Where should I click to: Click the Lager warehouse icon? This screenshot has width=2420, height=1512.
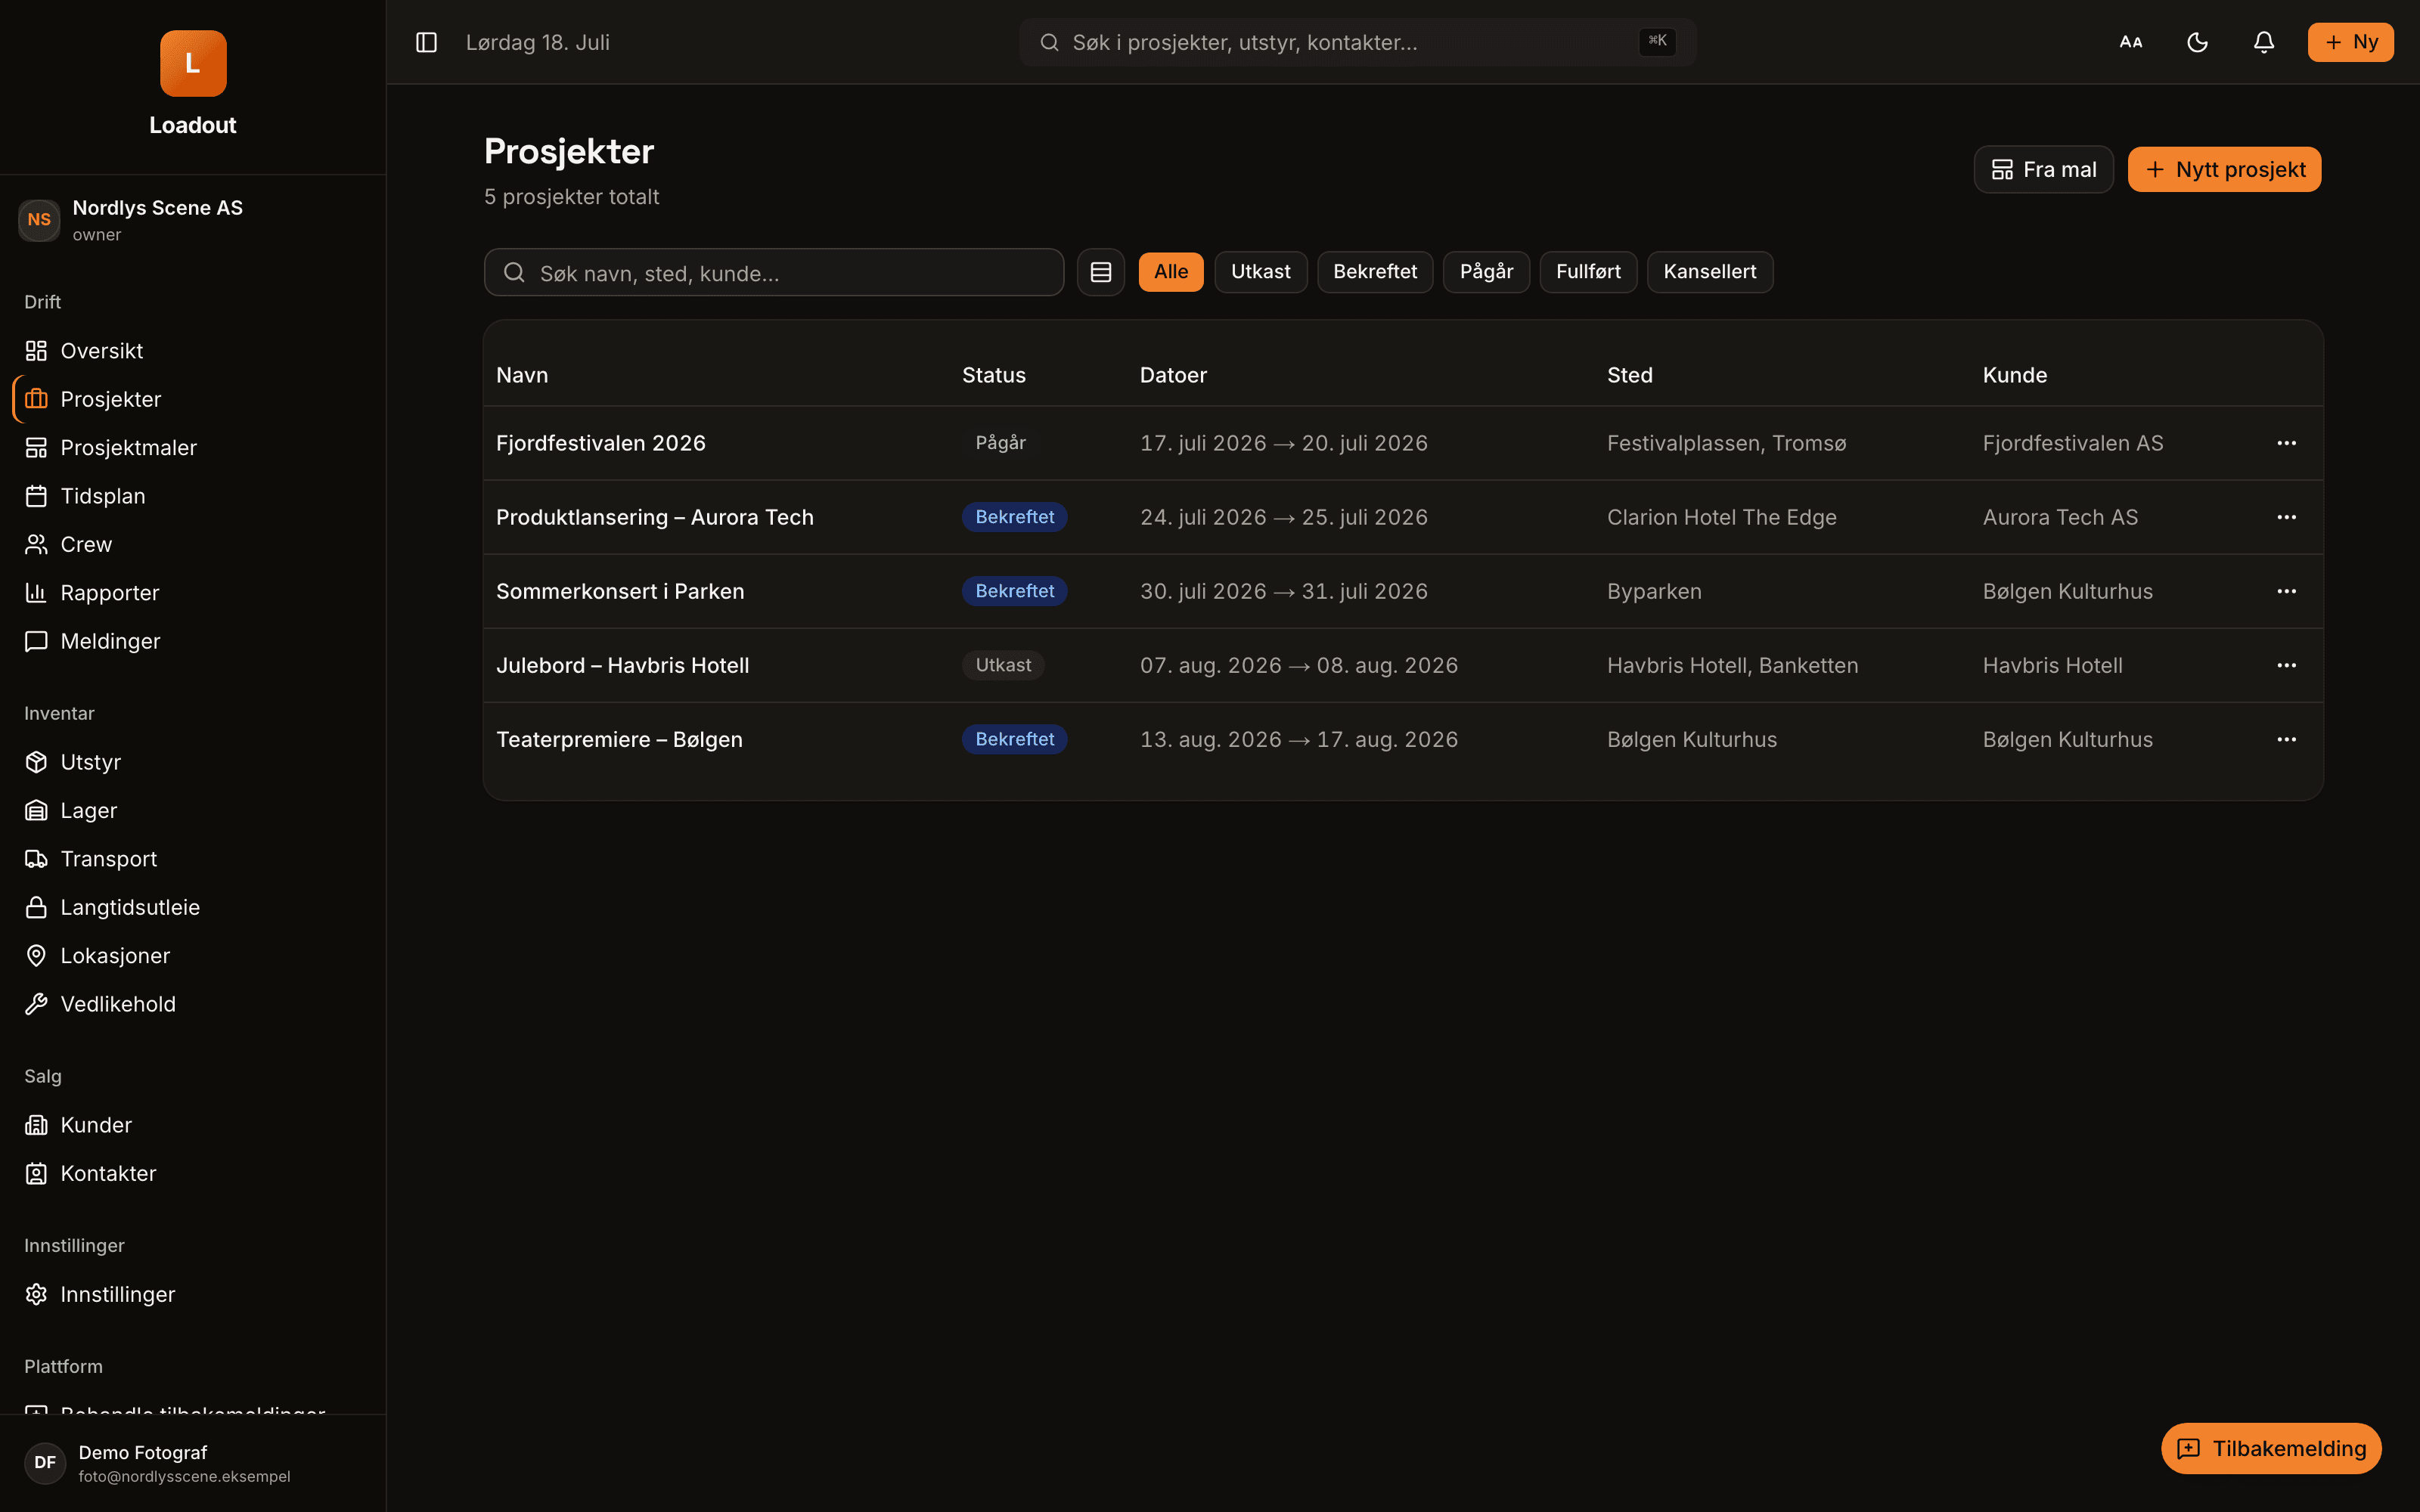36,810
